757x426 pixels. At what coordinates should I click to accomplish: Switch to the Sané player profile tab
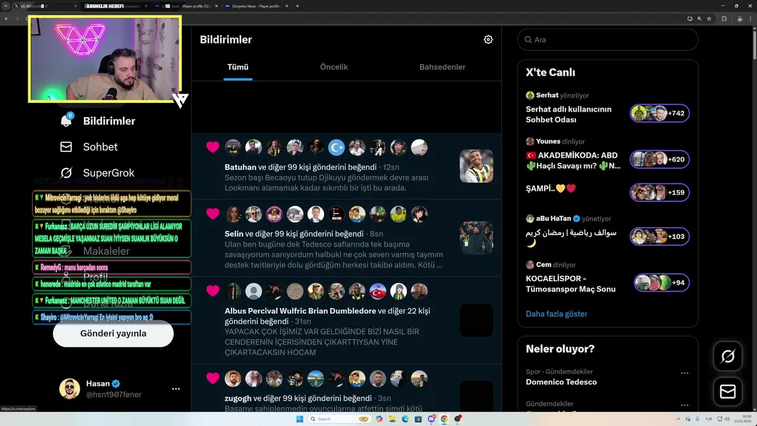(x=187, y=6)
